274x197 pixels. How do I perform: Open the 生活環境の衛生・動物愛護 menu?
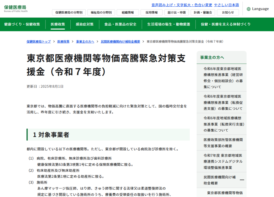pyautogui.click(x=169, y=24)
